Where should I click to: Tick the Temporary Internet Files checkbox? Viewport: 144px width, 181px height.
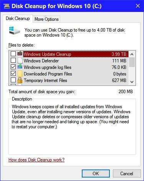[x=13, y=80]
